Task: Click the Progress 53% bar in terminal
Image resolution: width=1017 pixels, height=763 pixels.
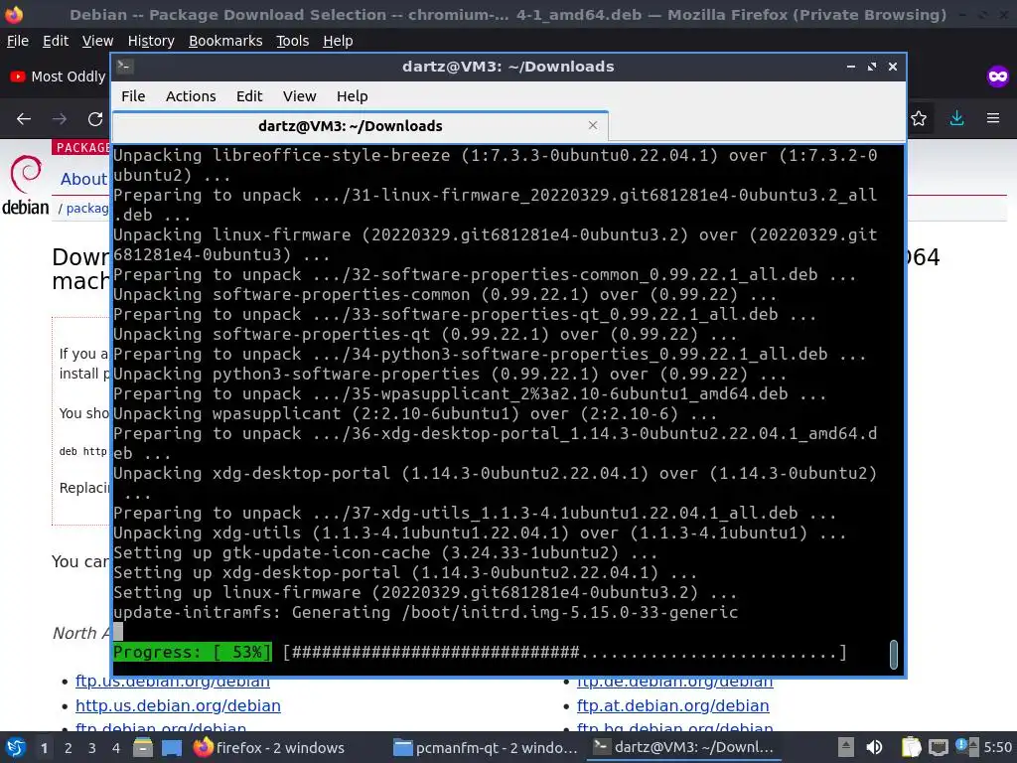Action: pos(480,652)
